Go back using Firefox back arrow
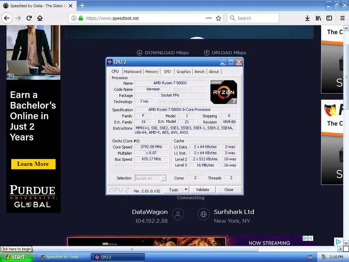 (x=7, y=18)
